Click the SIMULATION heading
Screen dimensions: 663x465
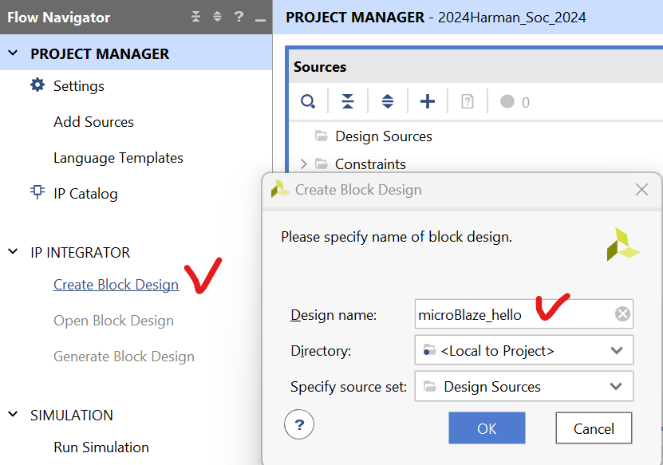pos(72,415)
